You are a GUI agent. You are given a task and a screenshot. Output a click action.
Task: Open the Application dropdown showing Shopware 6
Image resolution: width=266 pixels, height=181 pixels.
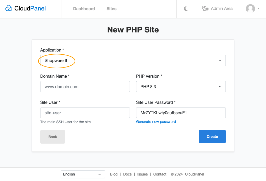tap(133, 60)
